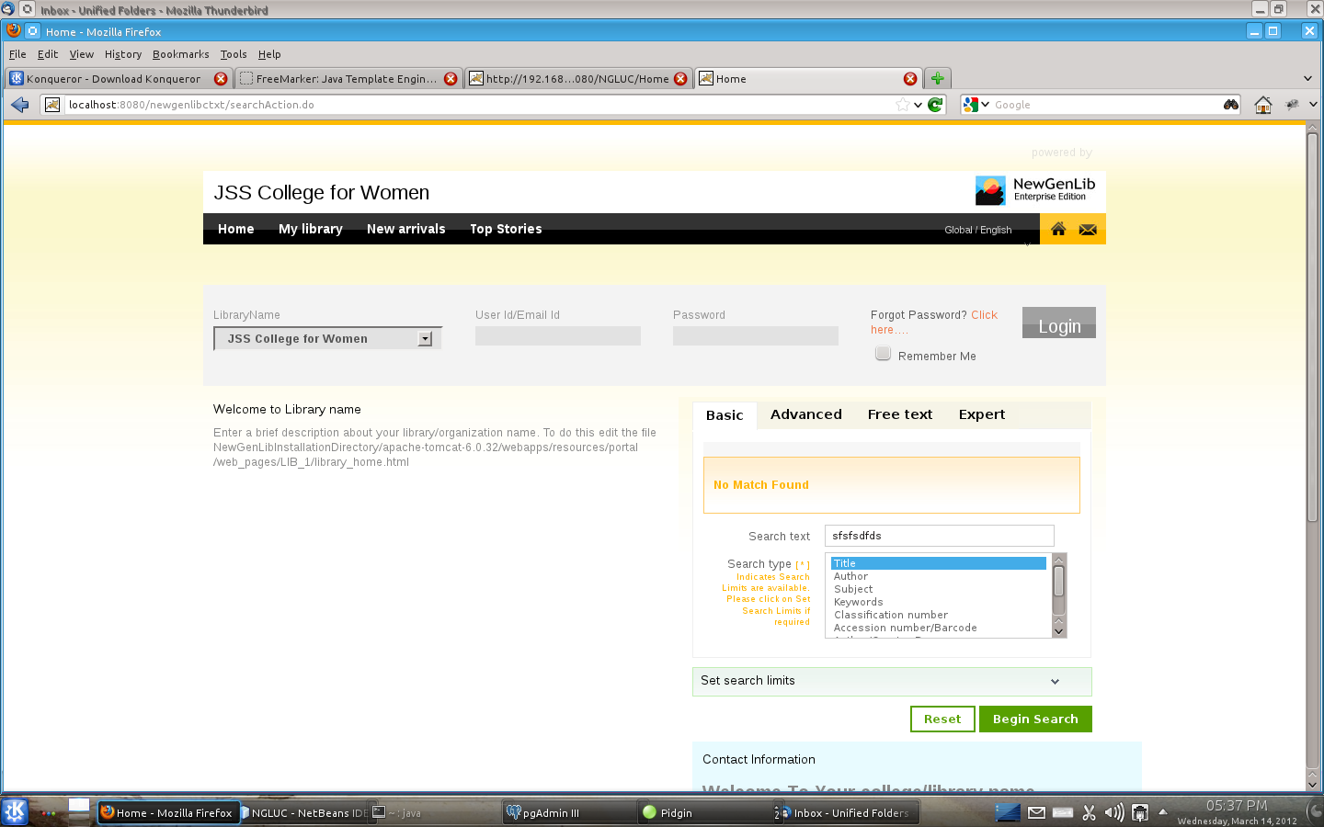Open the LibraryName dropdown

425,339
